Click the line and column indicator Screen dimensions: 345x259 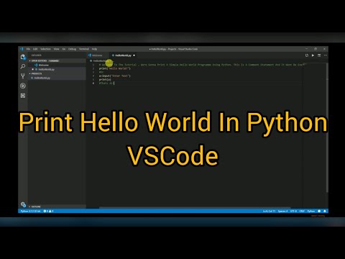click(269, 211)
